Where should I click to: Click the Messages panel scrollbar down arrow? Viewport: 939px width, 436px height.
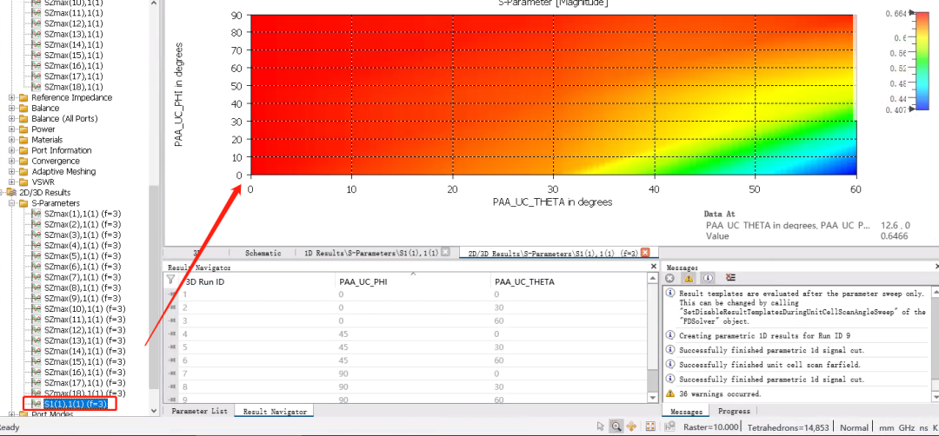(x=936, y=397)
